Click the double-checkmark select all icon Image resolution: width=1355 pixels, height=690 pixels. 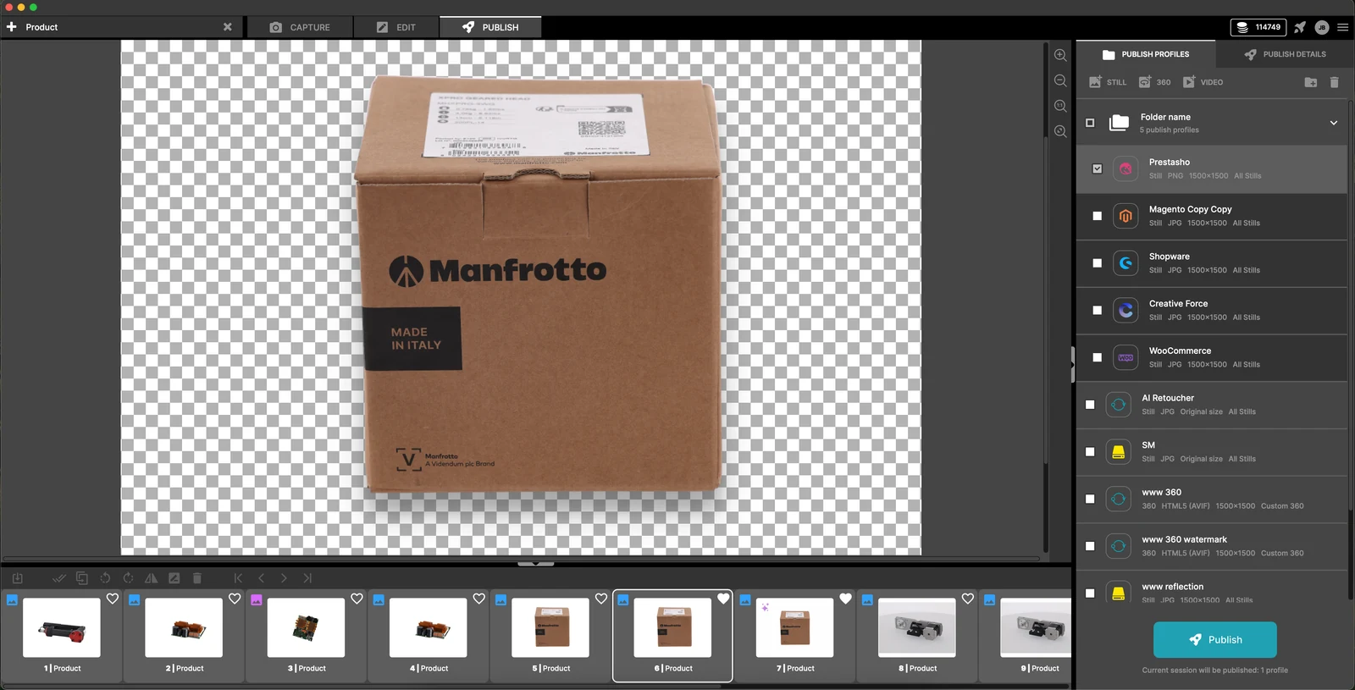point(58,578)
